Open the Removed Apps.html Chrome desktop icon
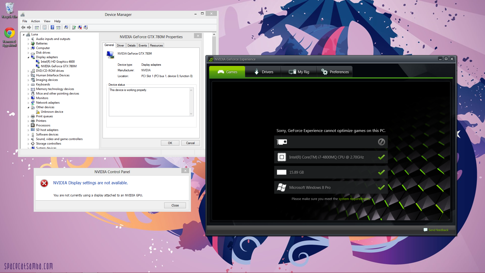The image size is (485, 273). point(9,37)
